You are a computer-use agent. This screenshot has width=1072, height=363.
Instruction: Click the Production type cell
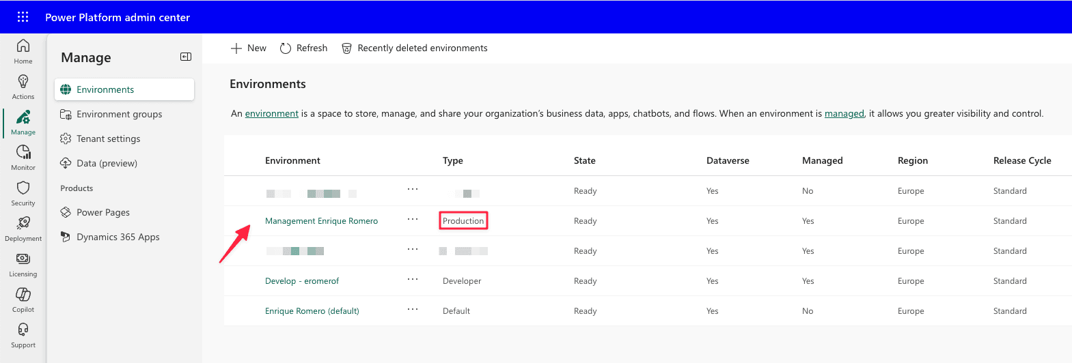pos(463,221)
